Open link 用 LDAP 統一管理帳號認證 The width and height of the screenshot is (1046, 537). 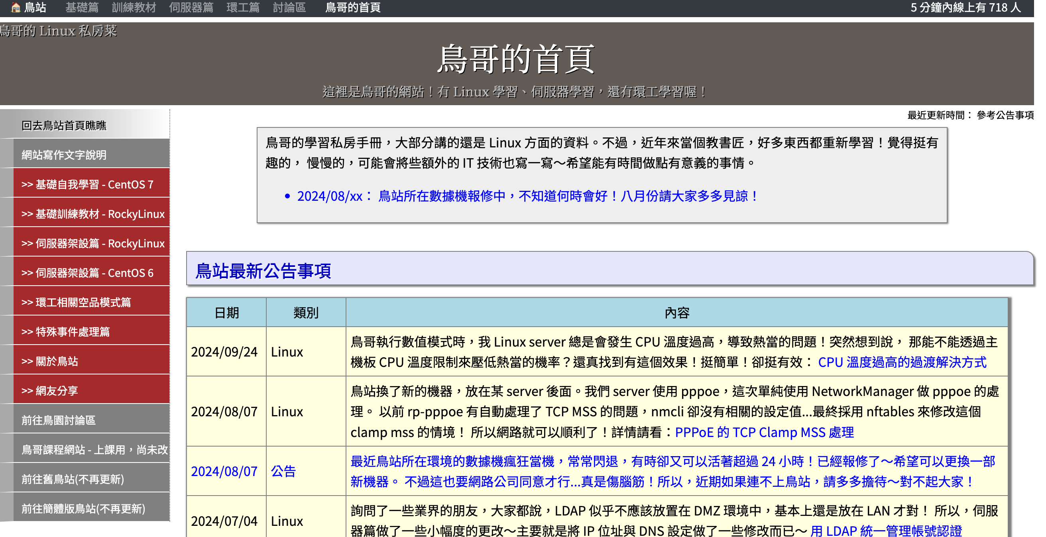(x=886, y=530)
